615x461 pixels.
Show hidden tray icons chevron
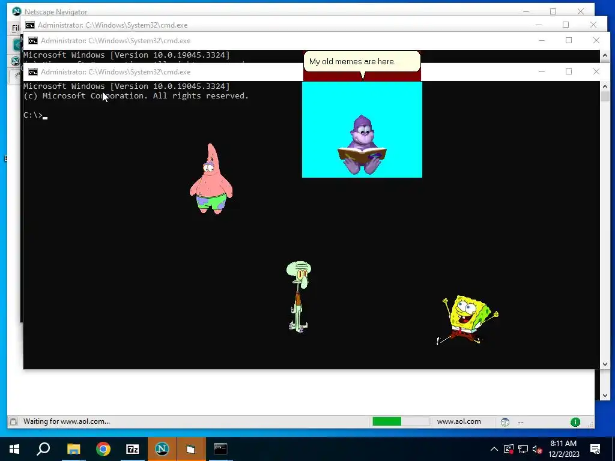494,449
